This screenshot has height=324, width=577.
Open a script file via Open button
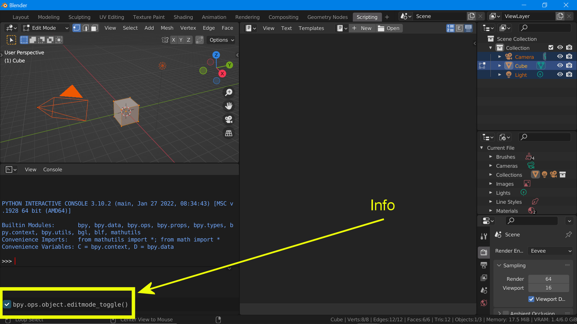point(389,28)
